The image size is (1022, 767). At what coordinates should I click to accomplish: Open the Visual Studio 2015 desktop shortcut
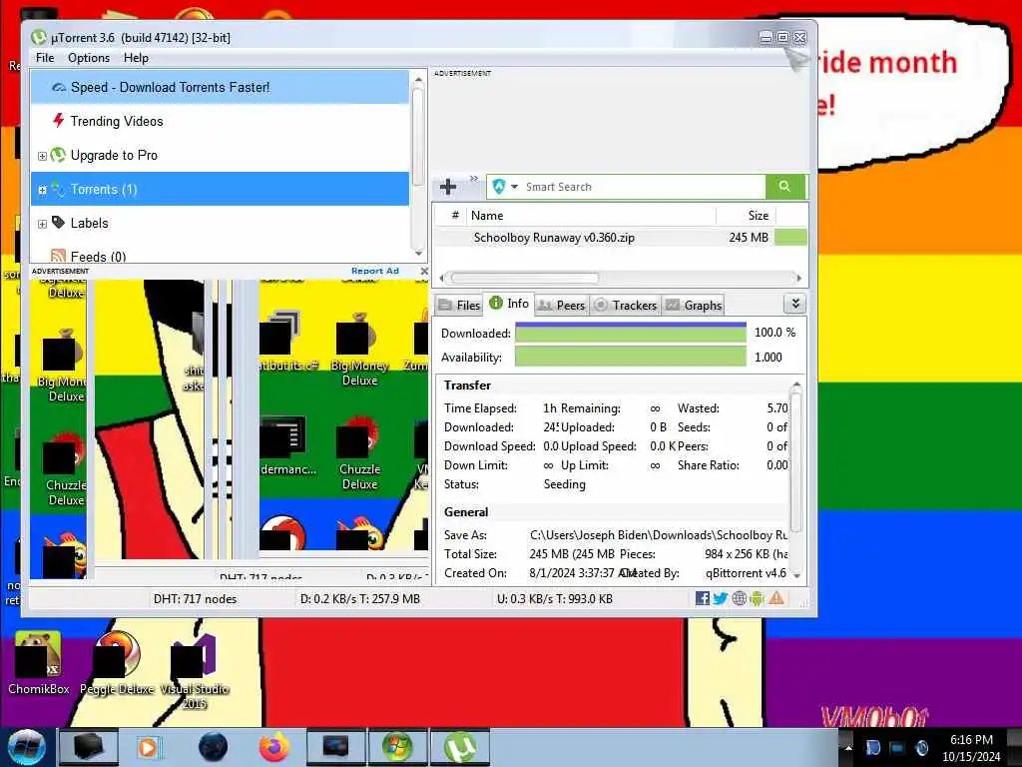pos(195,672)
